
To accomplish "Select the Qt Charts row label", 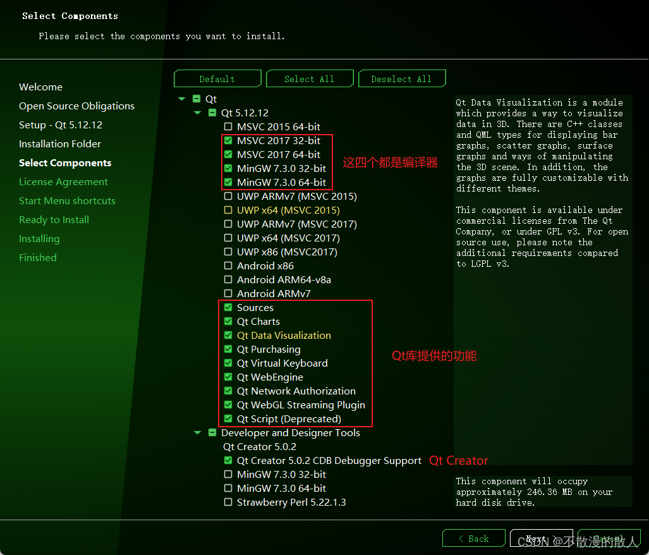I will click(x=258, y=322).
